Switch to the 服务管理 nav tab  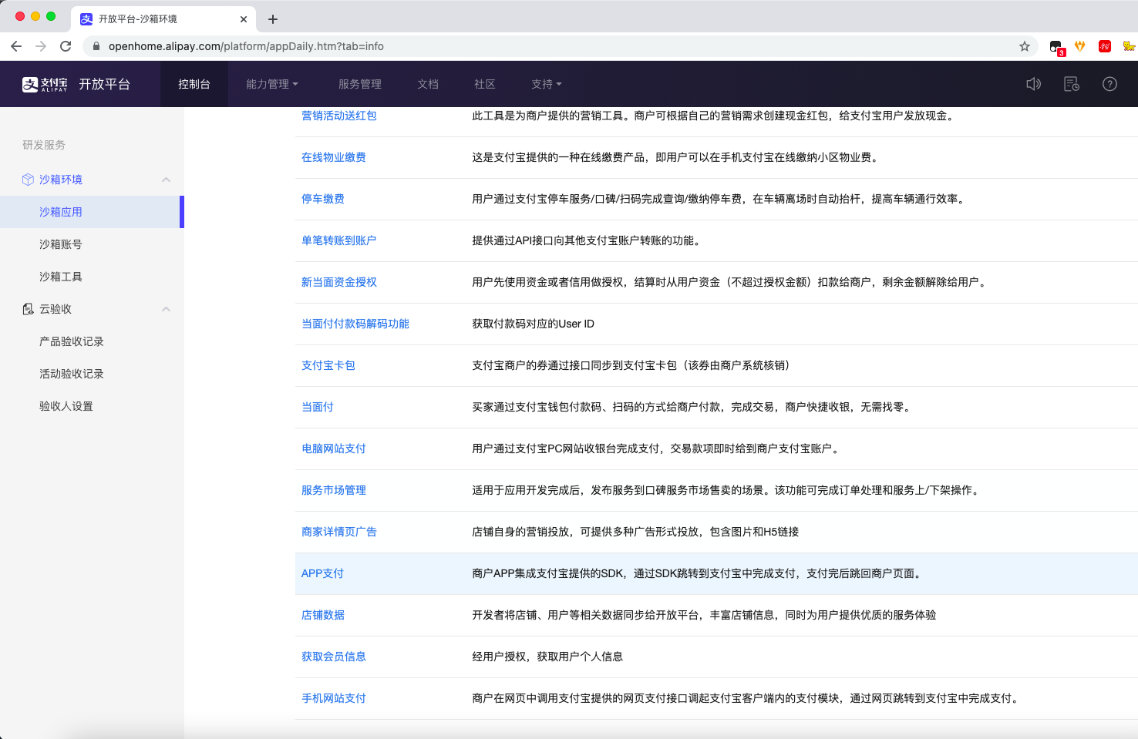(359, 84)
